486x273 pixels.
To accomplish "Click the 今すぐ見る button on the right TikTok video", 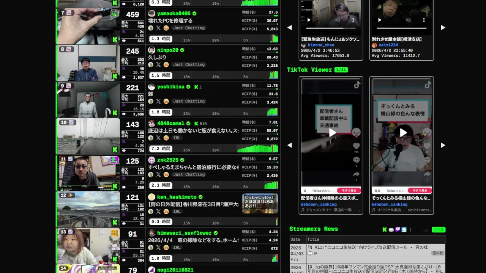I will (x=419, y=191).
